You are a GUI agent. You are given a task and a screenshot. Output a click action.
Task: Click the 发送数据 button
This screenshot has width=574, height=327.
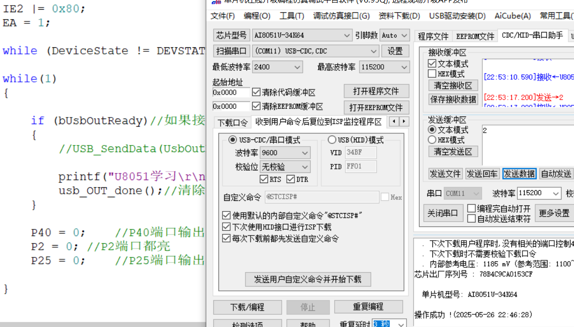click(x=520, y=174)
